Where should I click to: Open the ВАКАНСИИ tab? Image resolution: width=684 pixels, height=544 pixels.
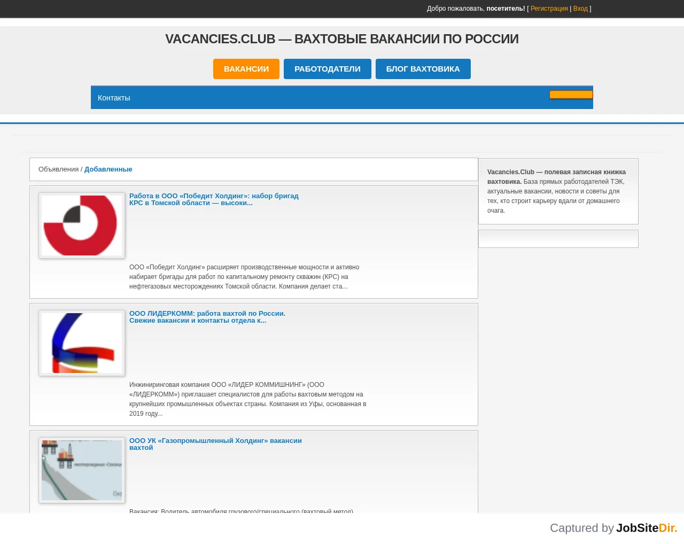click(246, 69)
